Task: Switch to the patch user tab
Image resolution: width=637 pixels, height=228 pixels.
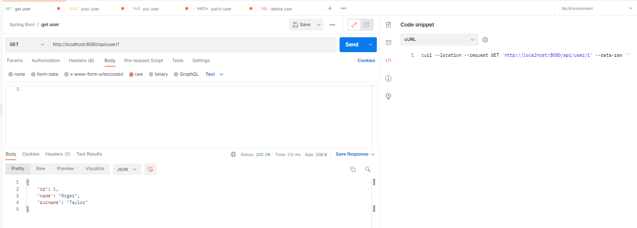Action: [226, 9]
